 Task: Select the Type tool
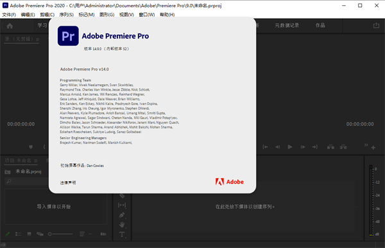(122, 235)
